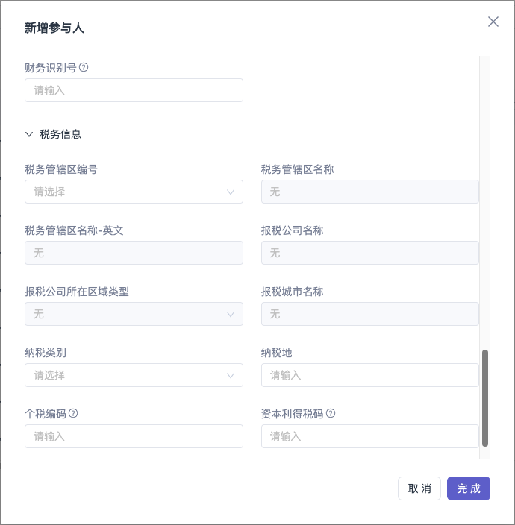515x525 pixels.
Task: Click help icon beside 个税编码
Action: 73,413
